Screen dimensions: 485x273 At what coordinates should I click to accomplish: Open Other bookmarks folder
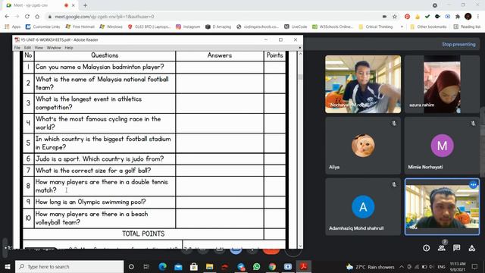point(428,27)
